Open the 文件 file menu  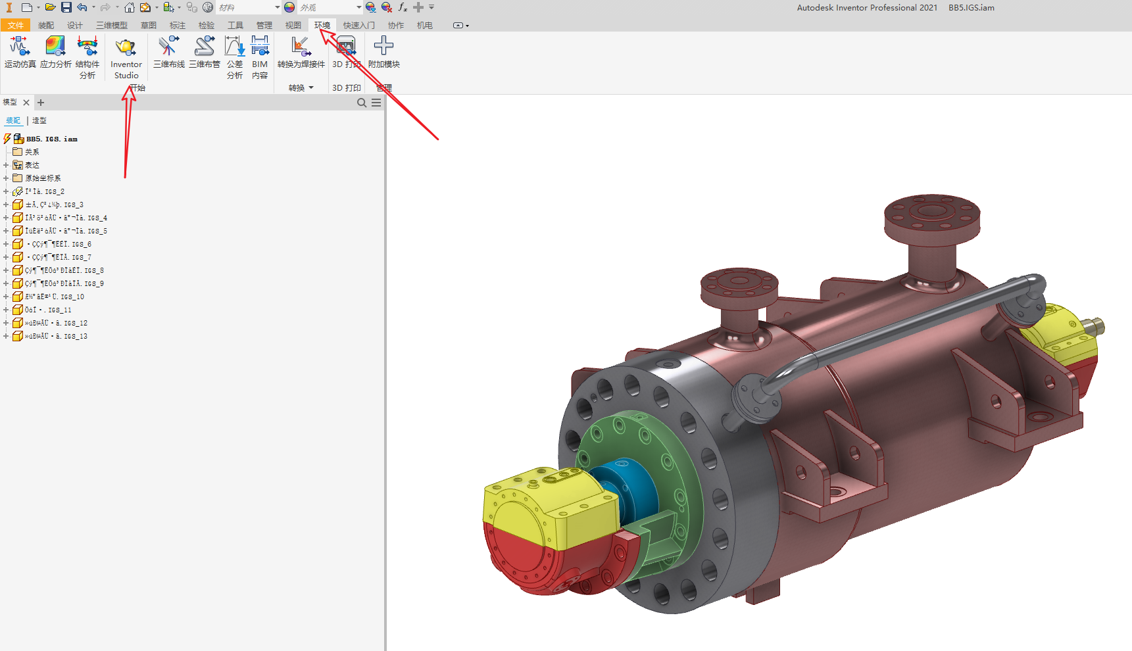click(x=16, y=25)
